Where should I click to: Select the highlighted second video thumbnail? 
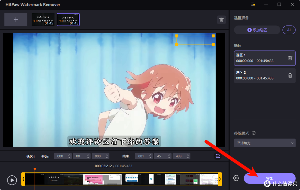tap(68, 20)
